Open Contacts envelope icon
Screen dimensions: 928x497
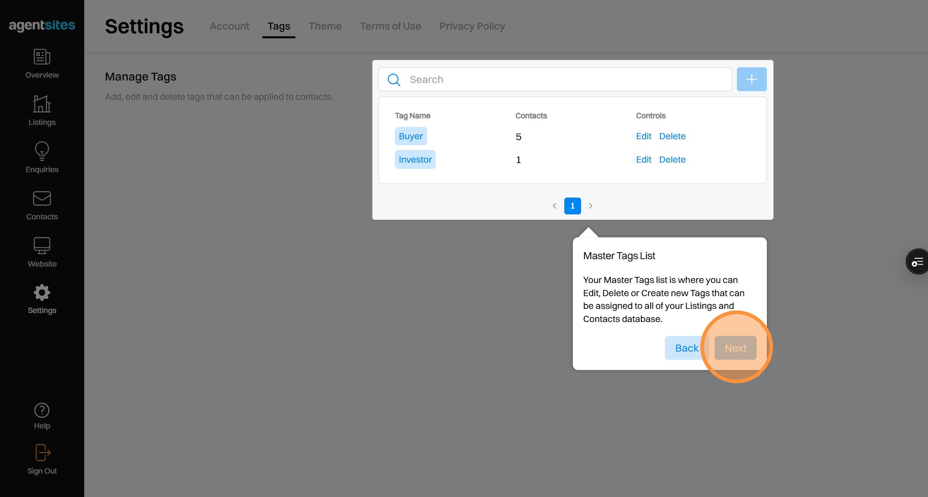[42, 199]
